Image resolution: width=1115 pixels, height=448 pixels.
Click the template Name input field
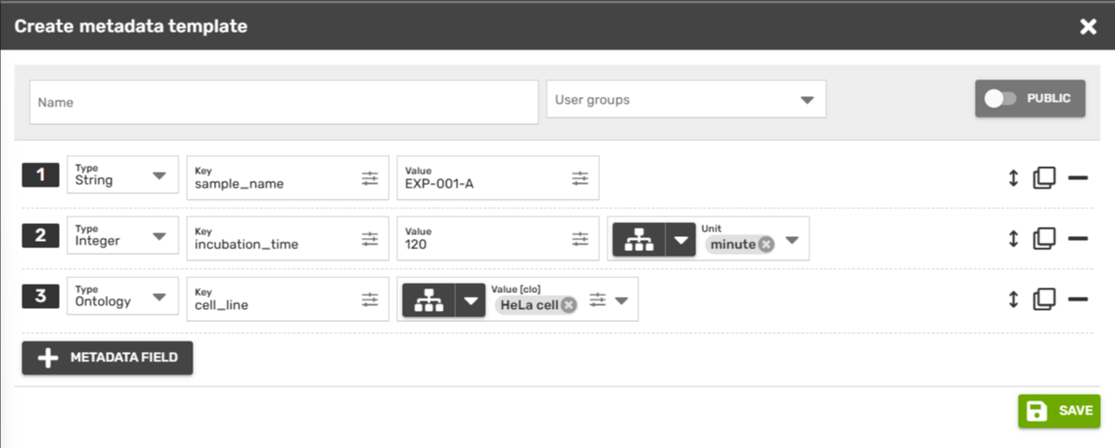pyautogui.click(x=283, y=103)
